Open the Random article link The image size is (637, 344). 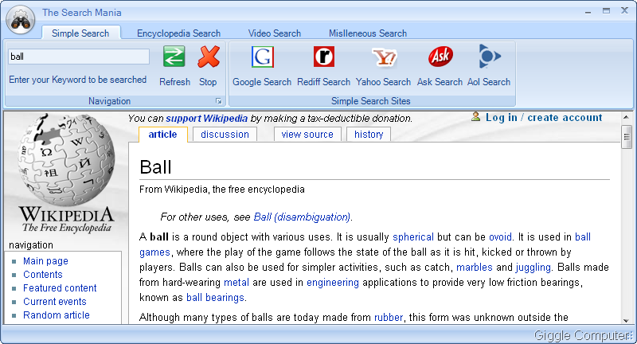coord(56,315)
